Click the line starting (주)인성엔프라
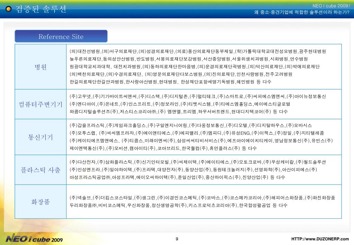 tap(193, 170)
